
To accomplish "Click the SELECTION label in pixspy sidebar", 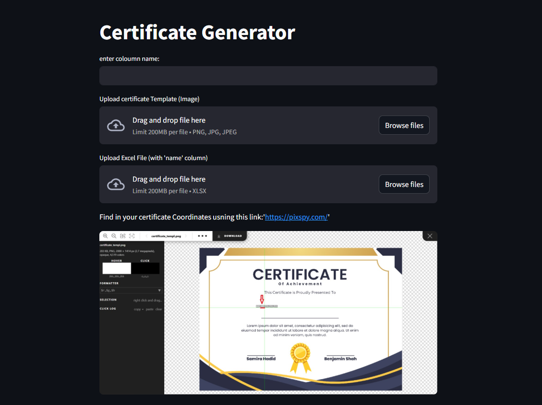I will [x=108, y=300].
